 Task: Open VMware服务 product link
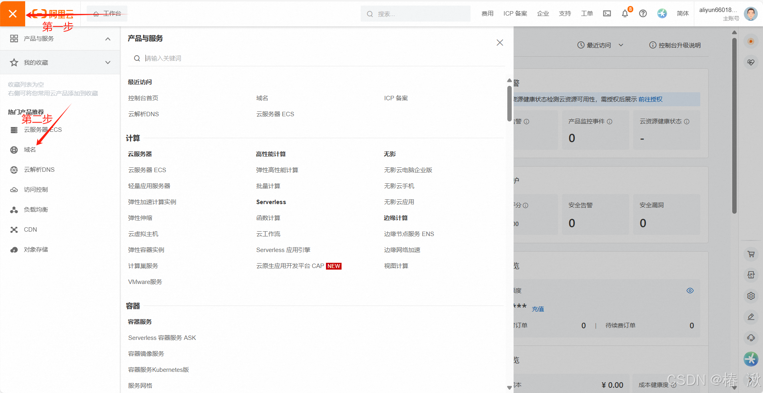coord(145,282)
